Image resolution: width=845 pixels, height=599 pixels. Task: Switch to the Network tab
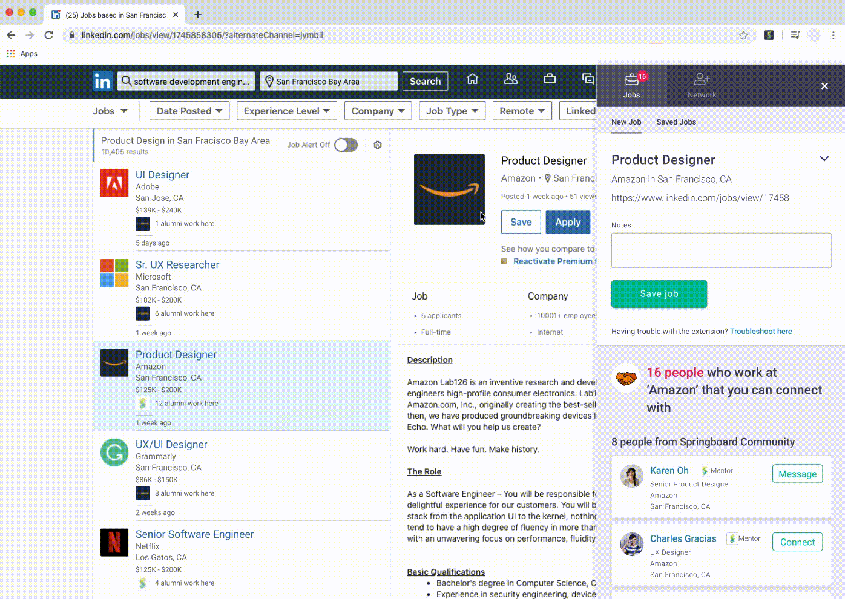click(702, 85)
